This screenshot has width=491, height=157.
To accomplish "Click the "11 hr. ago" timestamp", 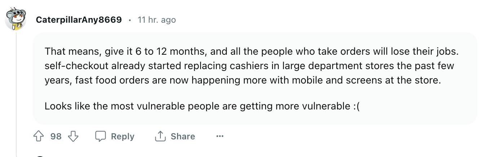I will point(157,19).
